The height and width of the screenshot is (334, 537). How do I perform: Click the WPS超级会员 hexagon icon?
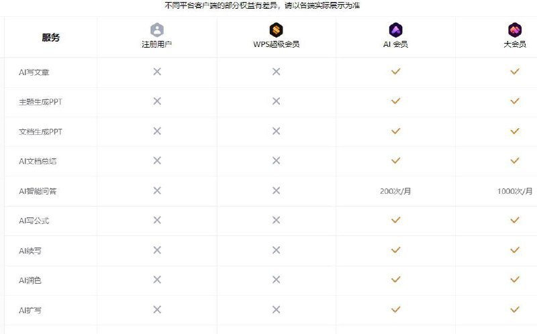click(276, 30)
